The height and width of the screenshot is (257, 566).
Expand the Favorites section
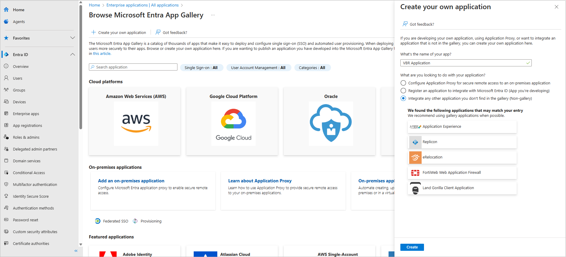click(x=73, y=38)
